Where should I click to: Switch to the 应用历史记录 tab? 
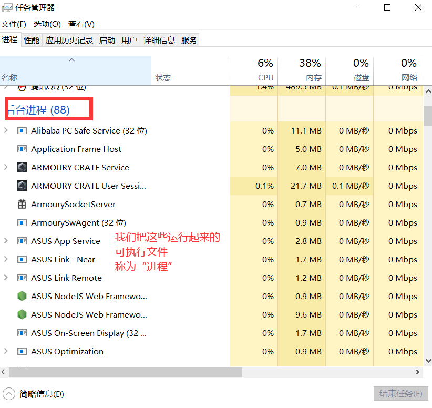tap(69, 40)
